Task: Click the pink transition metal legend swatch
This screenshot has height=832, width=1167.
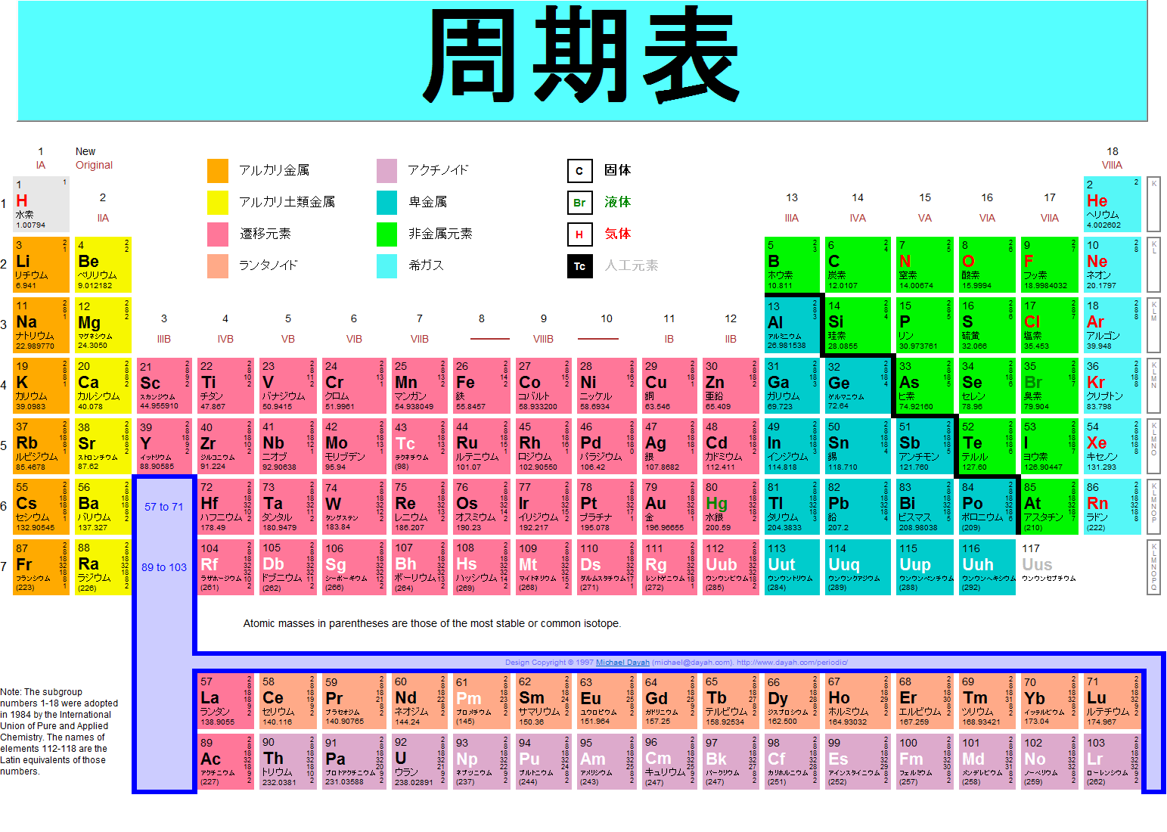Action: point(218,234)
